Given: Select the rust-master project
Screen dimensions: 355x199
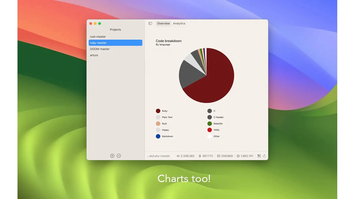Looking at the screenshot, I should pyautogui.click(x=115, y=37).
